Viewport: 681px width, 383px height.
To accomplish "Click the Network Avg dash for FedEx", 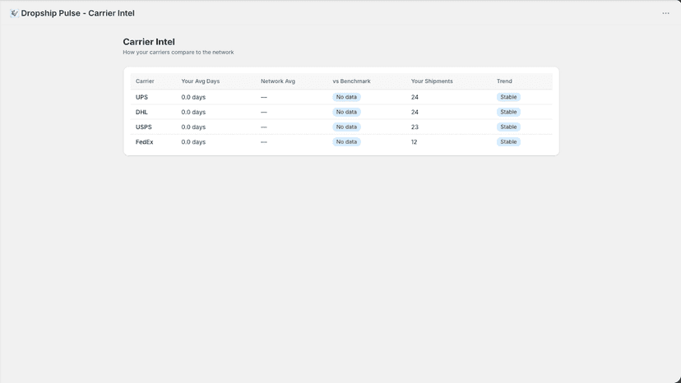I will coord(264,142).
